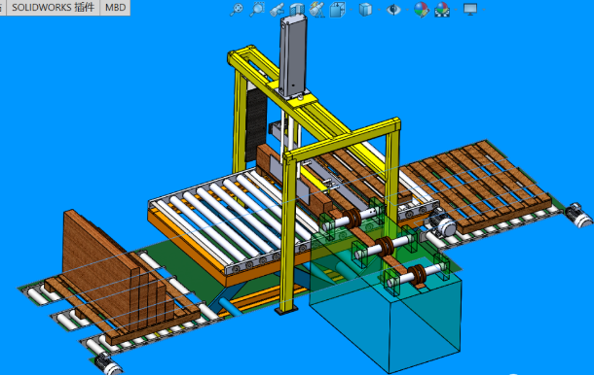Viewport: 594px width, 375px height.
Task: Click the Apply Scene icon
Action: tap(442, 10)
